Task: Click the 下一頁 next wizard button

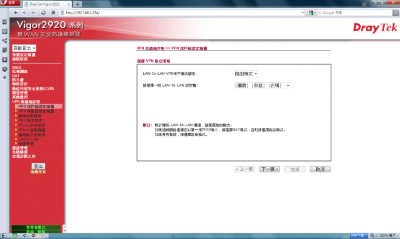Action: [269, 169]
